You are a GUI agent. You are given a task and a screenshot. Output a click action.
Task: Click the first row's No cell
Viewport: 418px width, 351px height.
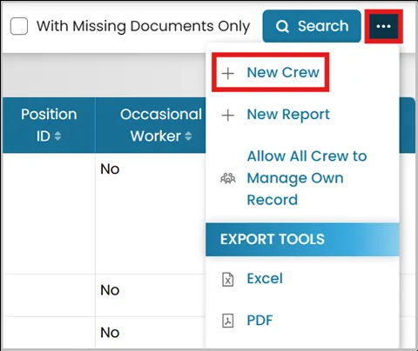(110, 169)
